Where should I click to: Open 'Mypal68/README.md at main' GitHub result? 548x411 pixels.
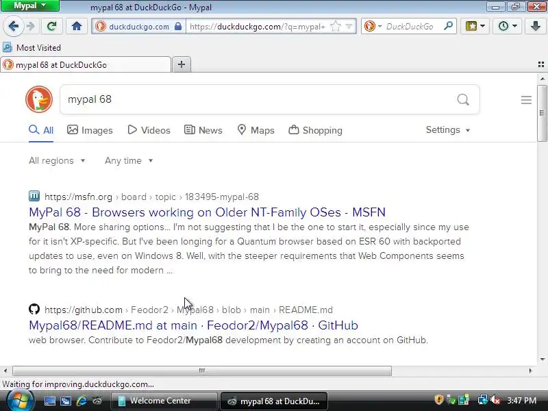click(193, 325)
